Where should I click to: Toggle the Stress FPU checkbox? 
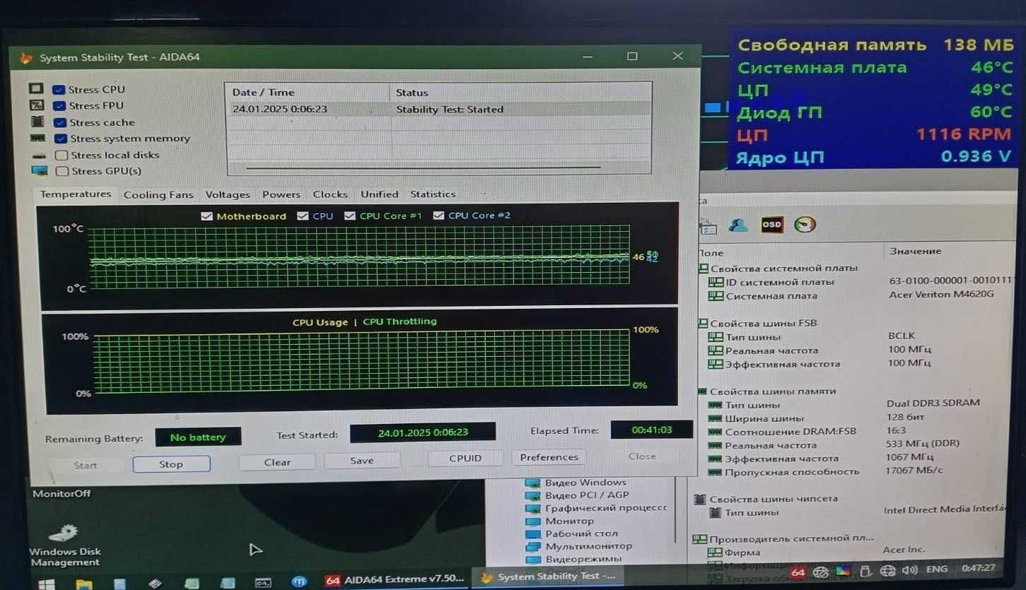(x=59, y=106)
